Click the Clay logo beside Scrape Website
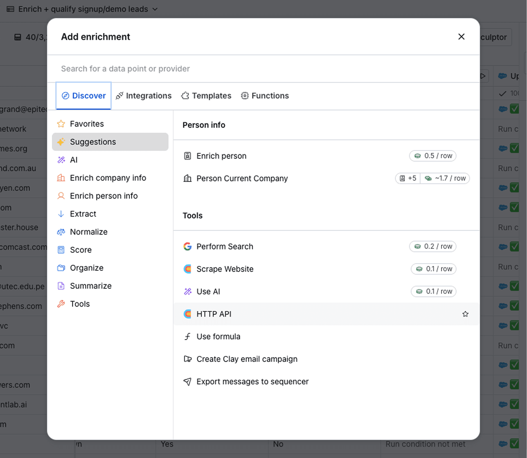 tap(188, 269)
